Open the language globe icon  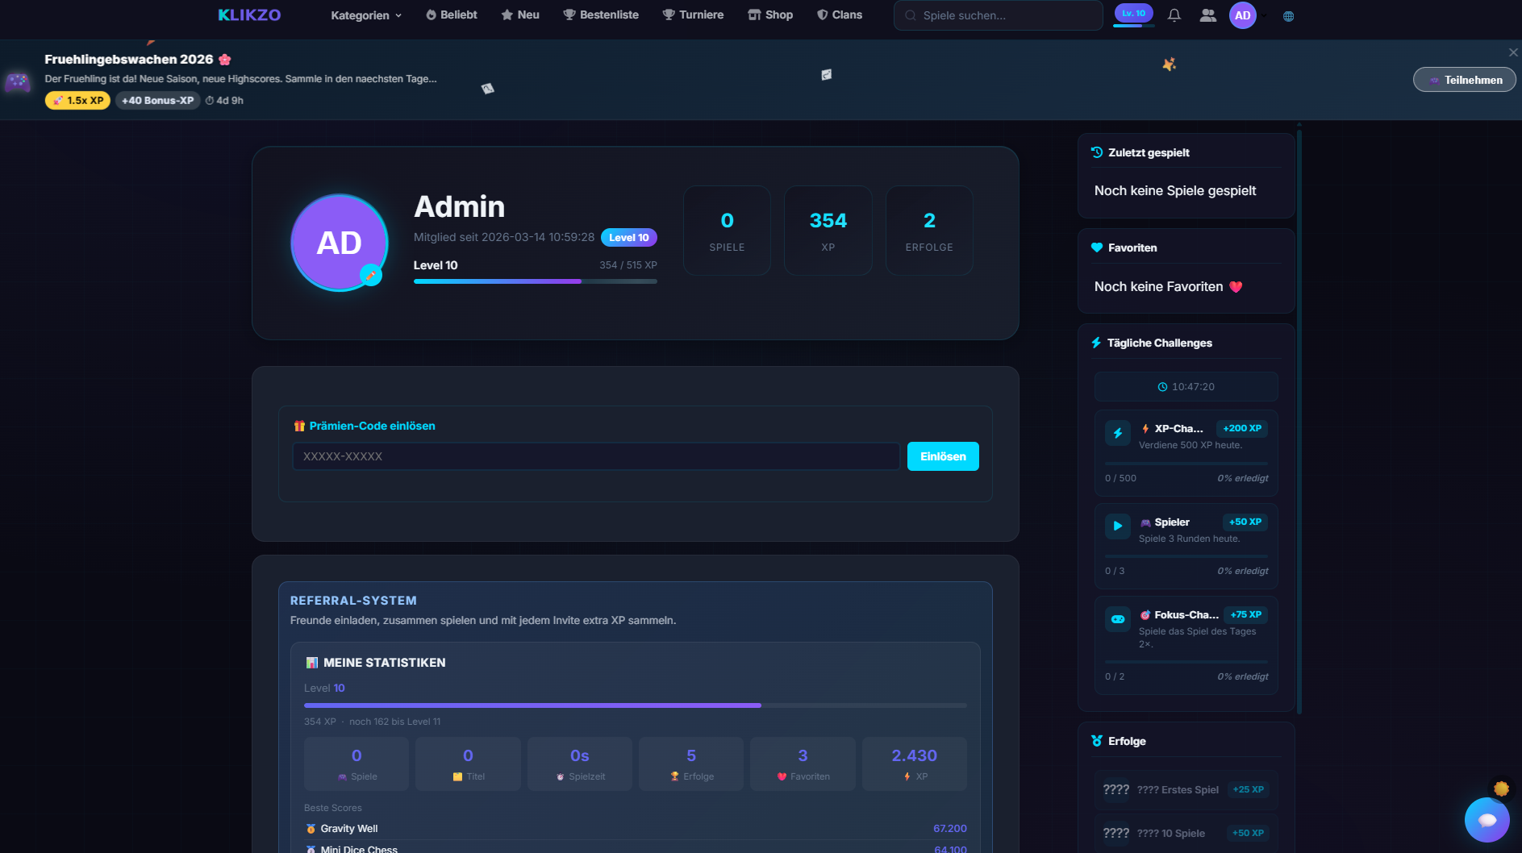pos(1288,15)
